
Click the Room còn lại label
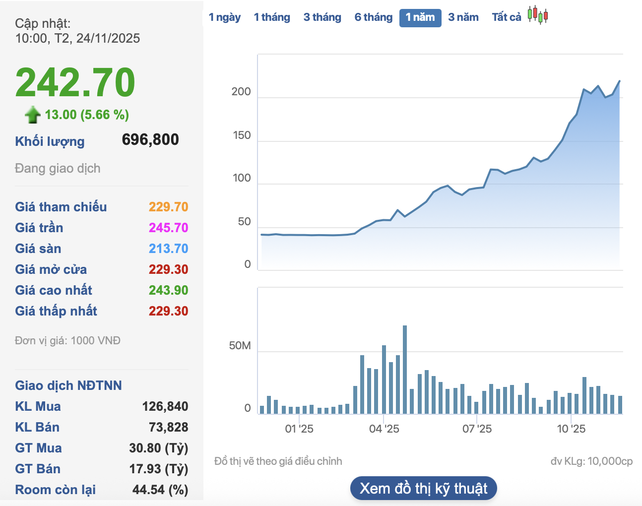55,490
